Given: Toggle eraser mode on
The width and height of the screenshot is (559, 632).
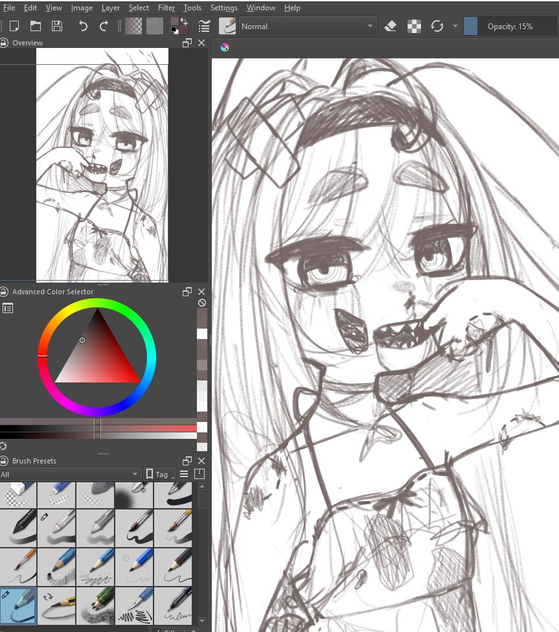Looking at the screenshot, I should [390, 26].
